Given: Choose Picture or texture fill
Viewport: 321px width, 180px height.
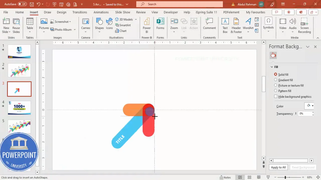Looking at the screenshot, I should tap(276, 85).
